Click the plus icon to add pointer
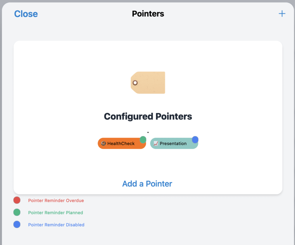The width and height of the screenshot is (295, 245). tap(282, 14)
